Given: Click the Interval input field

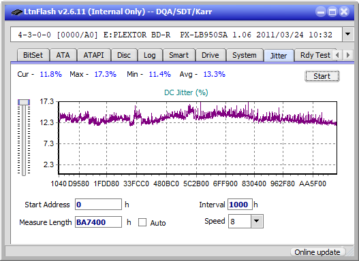Looking at the screenshot, I should click(240, 205).
